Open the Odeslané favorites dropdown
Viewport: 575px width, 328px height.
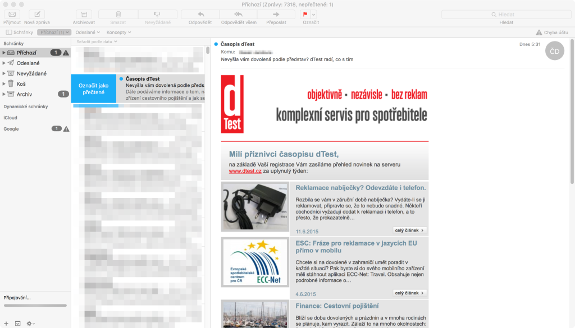pos(88,32)
